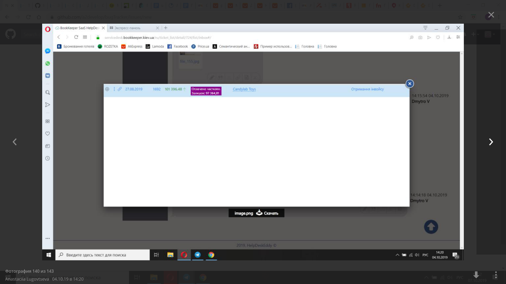Screen dimensions: 506x284
Task: Expand the row with the circled plus icon
Action: 107,89
